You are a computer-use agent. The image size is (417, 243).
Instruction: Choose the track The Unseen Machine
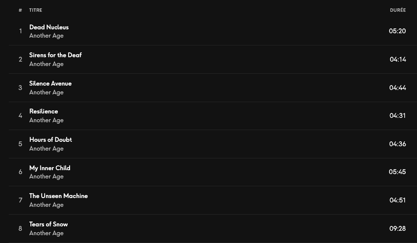pos(58,196)
